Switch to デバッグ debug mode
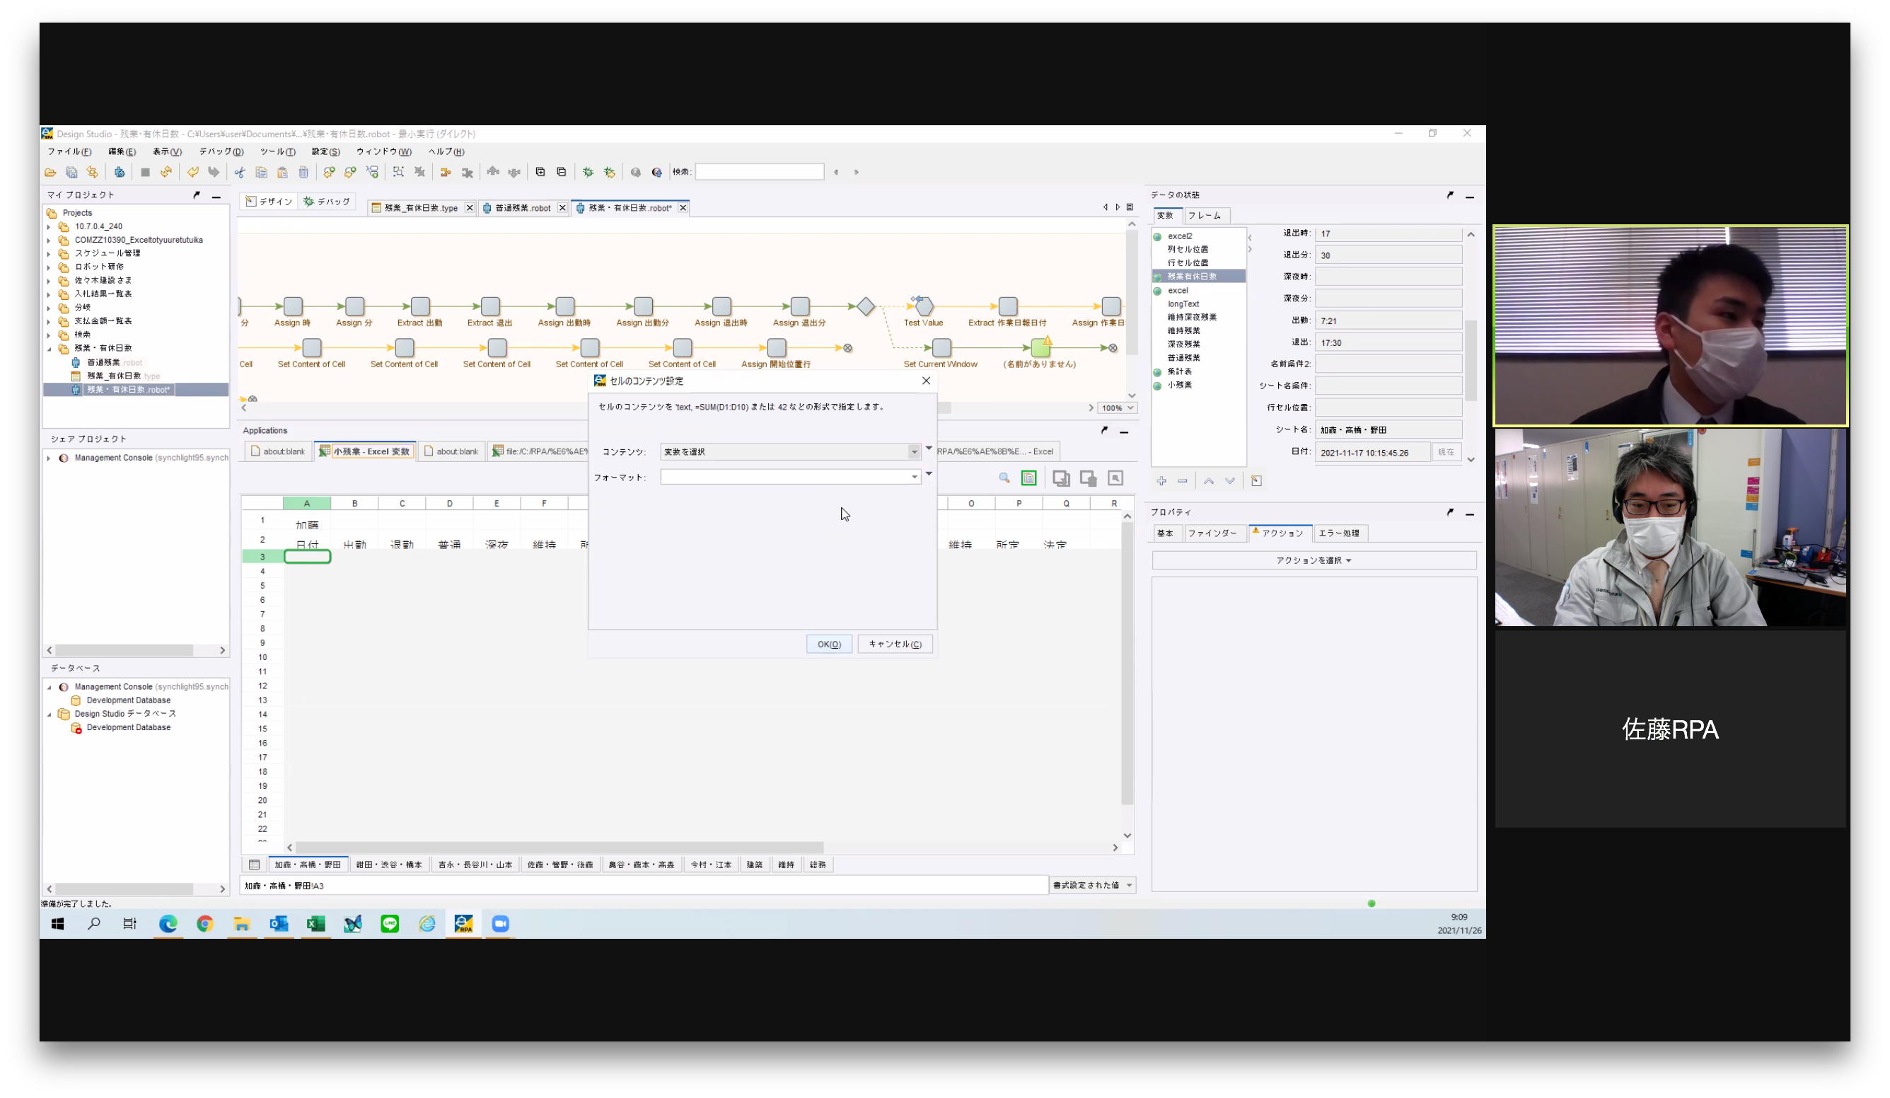 coord(327,202)
